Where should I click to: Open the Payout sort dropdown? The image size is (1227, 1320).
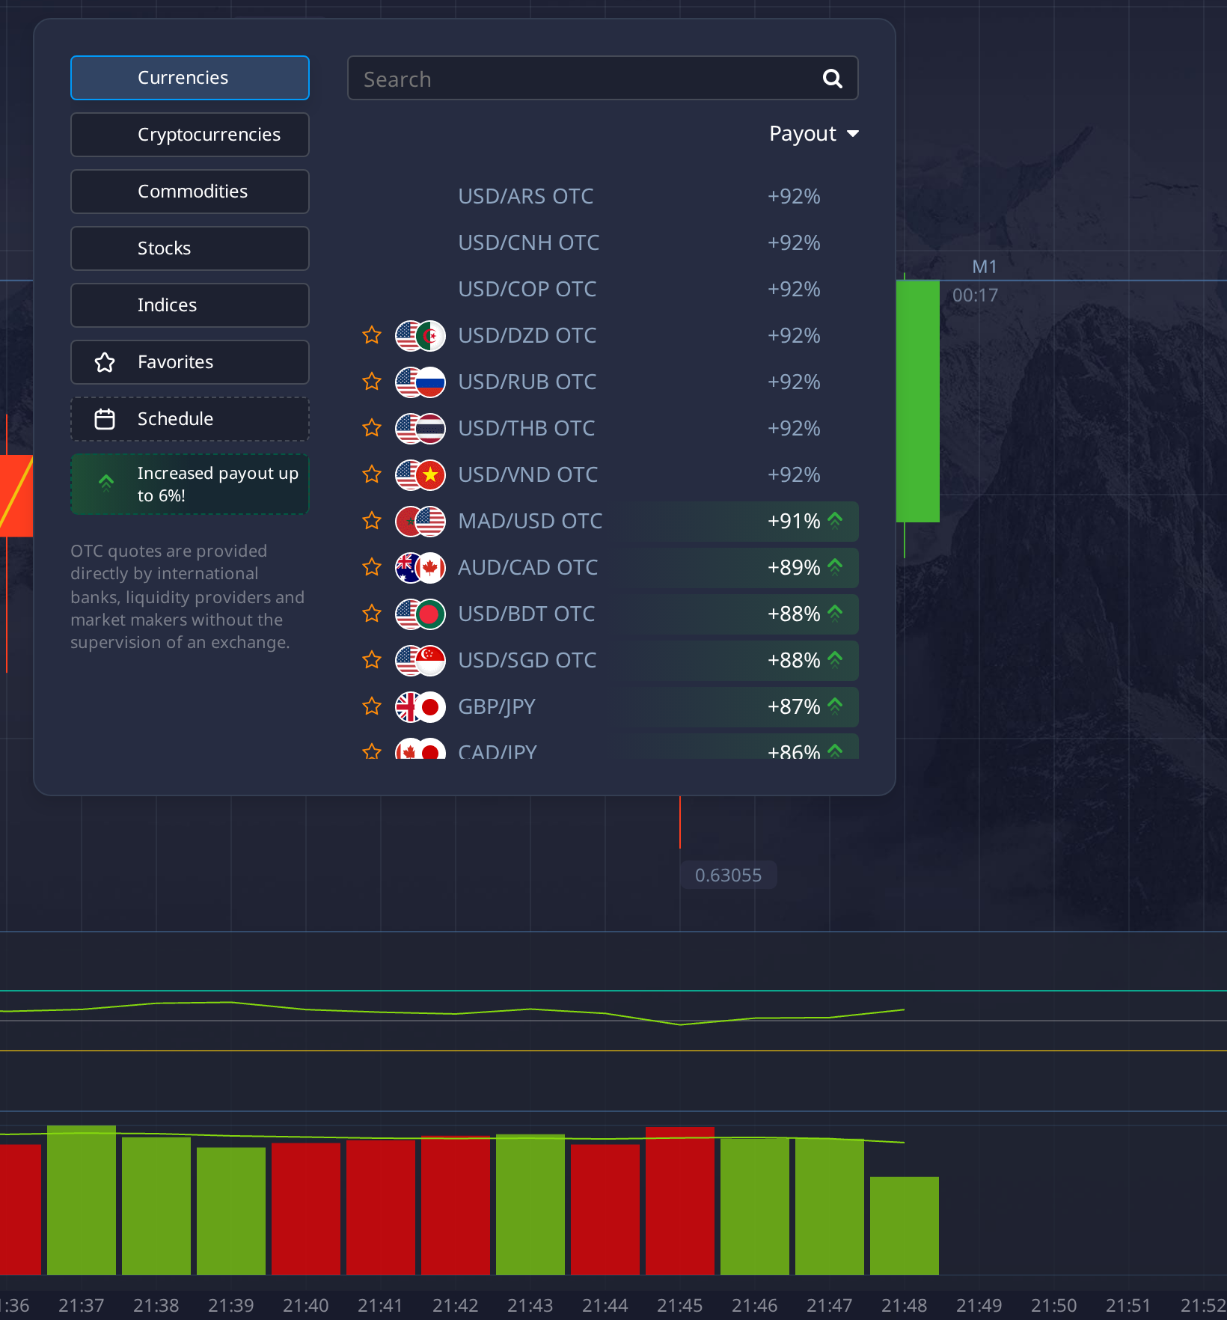click(x=814, y=134)
